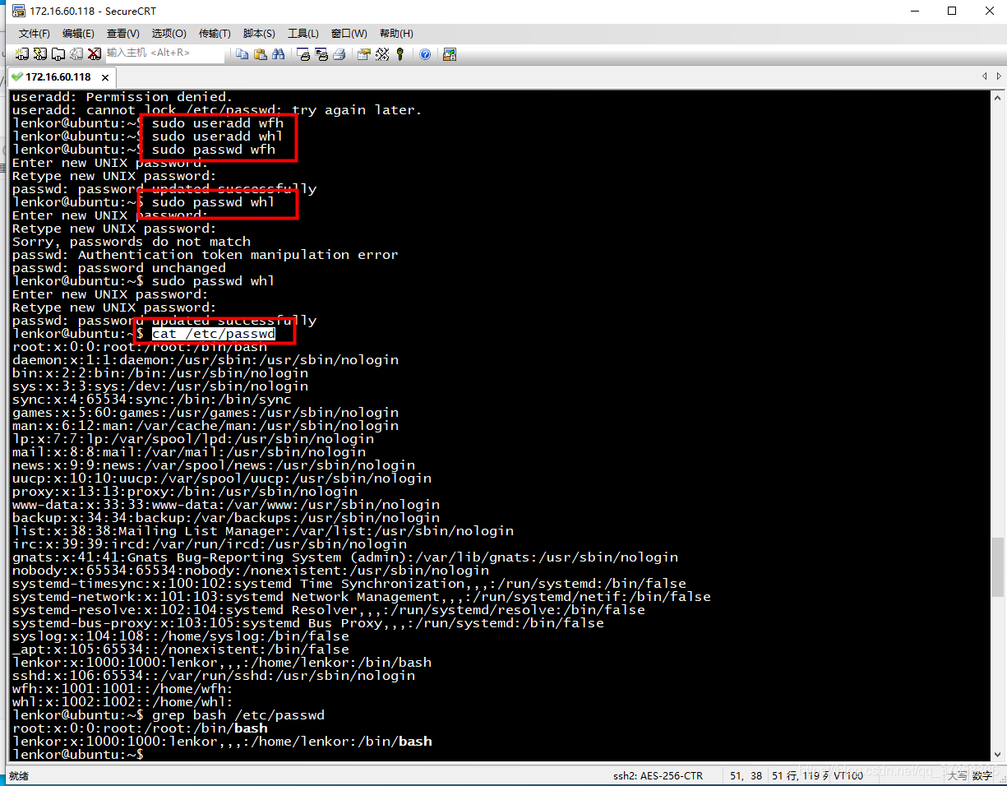Click the 输入主机 host input field
This screenshot has height=786, width=1007.
pos(164,53)
